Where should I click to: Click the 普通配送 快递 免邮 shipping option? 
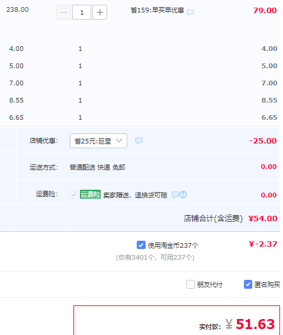[98, 167]
